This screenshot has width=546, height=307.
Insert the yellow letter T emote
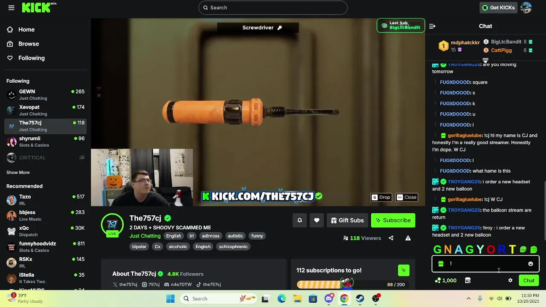(512, 249)
